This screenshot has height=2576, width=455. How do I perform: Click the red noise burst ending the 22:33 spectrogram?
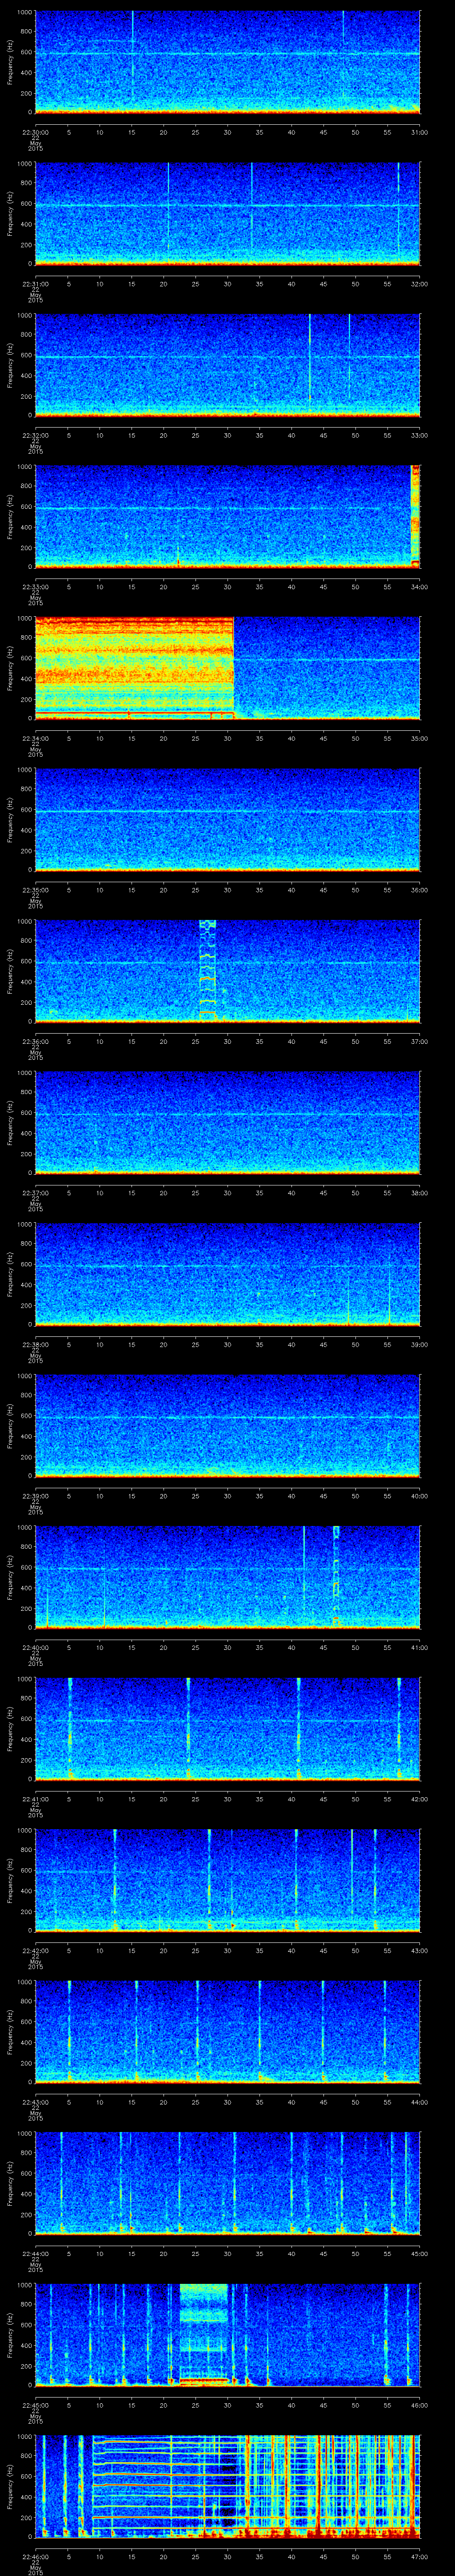[415, 515]
